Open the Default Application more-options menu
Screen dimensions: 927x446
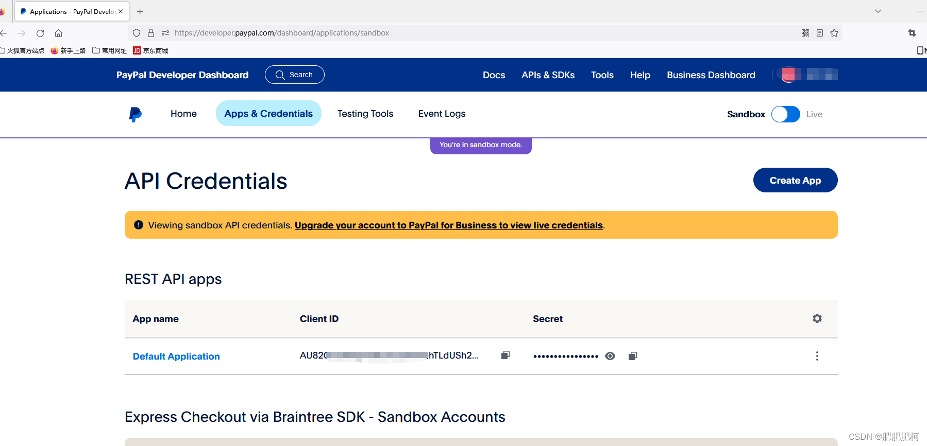point(817,356)
